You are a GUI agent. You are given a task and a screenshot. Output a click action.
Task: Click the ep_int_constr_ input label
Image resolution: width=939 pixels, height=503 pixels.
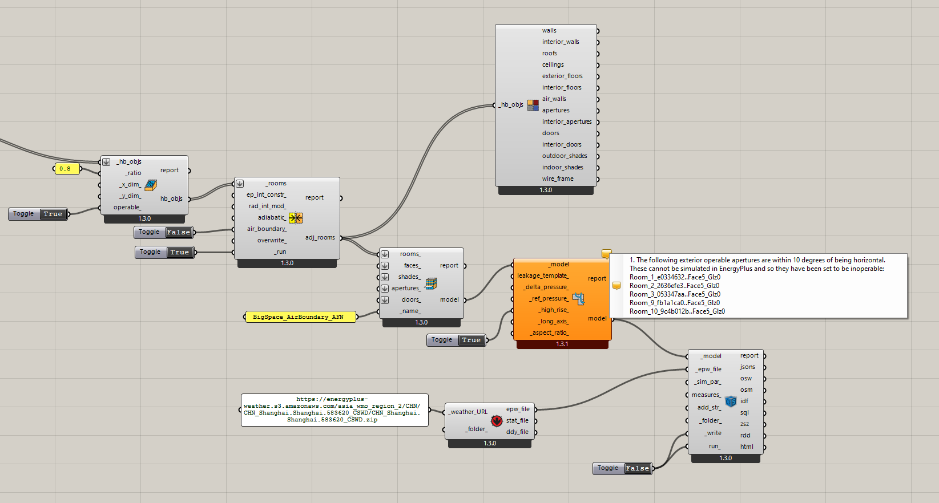point(267,195)
